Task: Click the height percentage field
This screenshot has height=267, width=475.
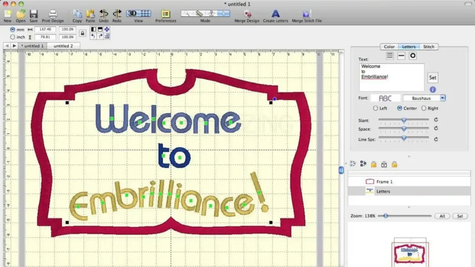Action: pos(67,37)
